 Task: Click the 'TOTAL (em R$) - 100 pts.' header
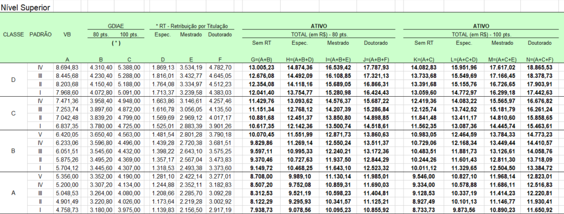click(482, 35)
